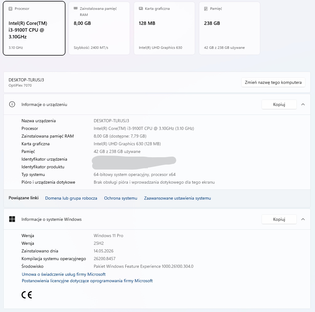The image size is (315, 312).
Task: Open the Karta graficzna card
Action: [164, 28]
